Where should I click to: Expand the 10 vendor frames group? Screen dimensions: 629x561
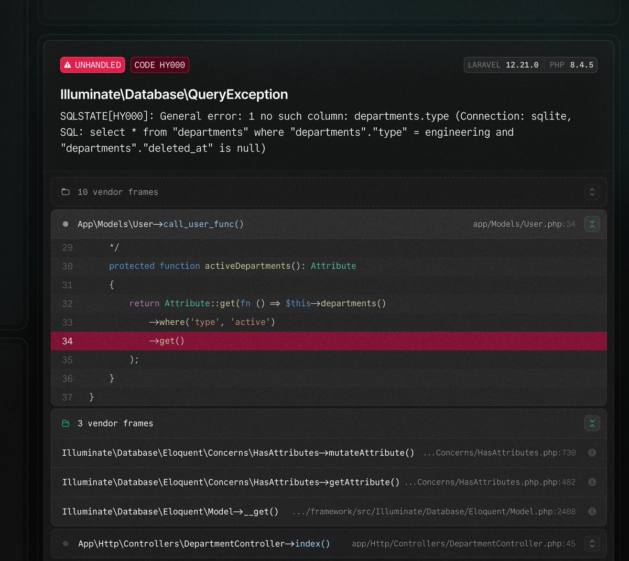[x=592, y=192]
